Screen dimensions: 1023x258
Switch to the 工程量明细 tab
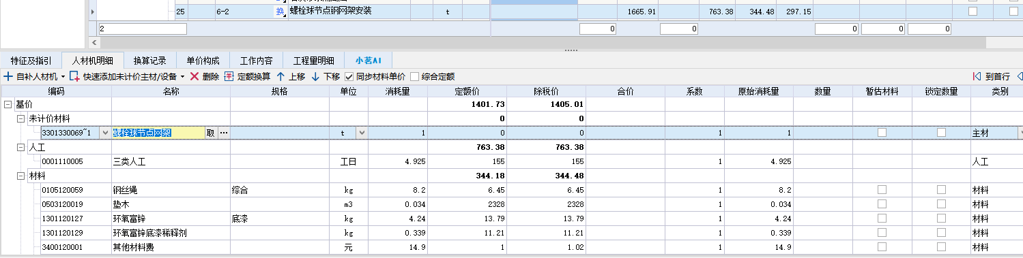tap(313, 60)
